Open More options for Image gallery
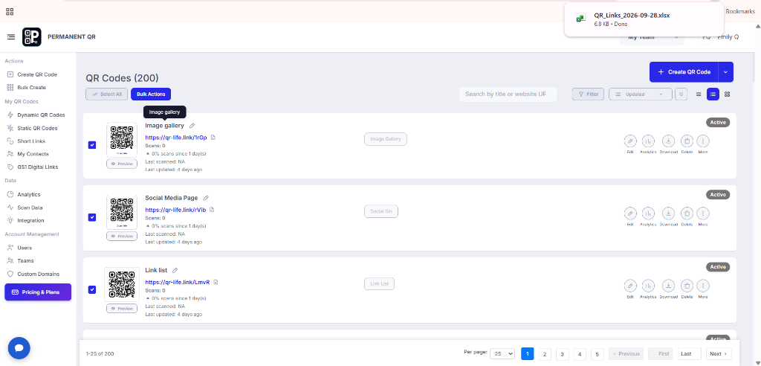Viewport: 761px width, 366px height. [x=703, y=141]
